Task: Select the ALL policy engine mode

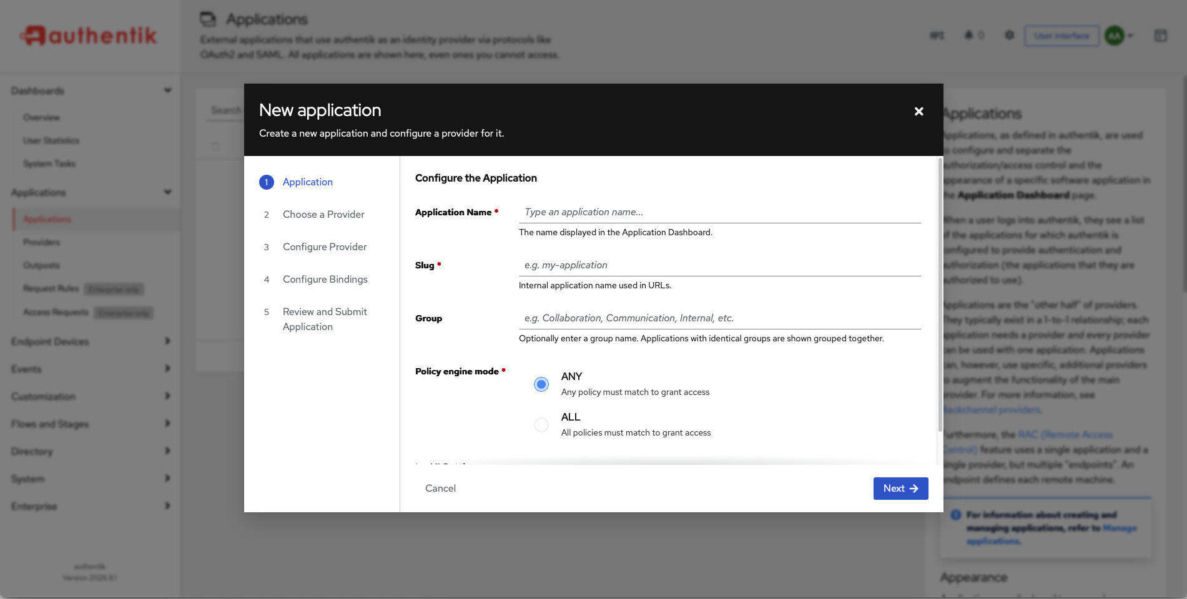Action: click(x=541, y=424)
